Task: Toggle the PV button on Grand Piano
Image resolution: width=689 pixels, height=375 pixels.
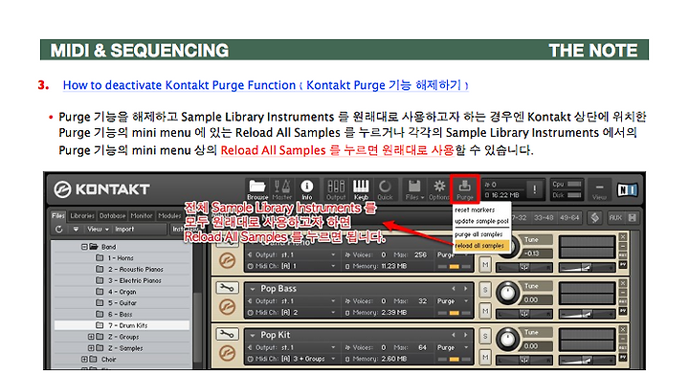Action: pyautogui.click(x=623, y=265)
